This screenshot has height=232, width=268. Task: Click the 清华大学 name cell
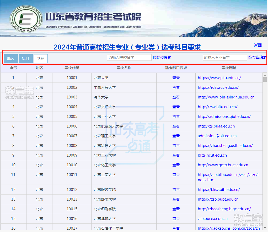point(124,97)
